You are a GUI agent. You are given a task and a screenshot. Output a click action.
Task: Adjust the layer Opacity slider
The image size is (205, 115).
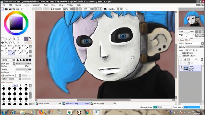[195, 47]
